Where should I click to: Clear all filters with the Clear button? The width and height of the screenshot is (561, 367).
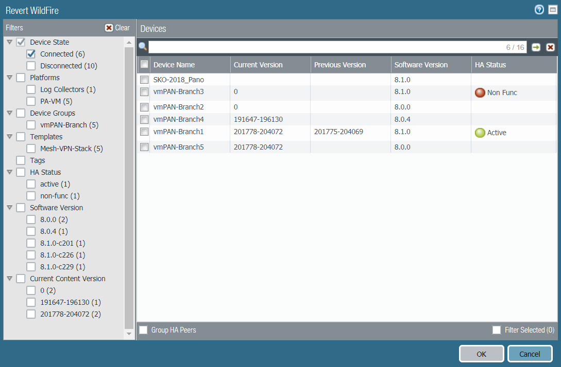pos(117,28)
